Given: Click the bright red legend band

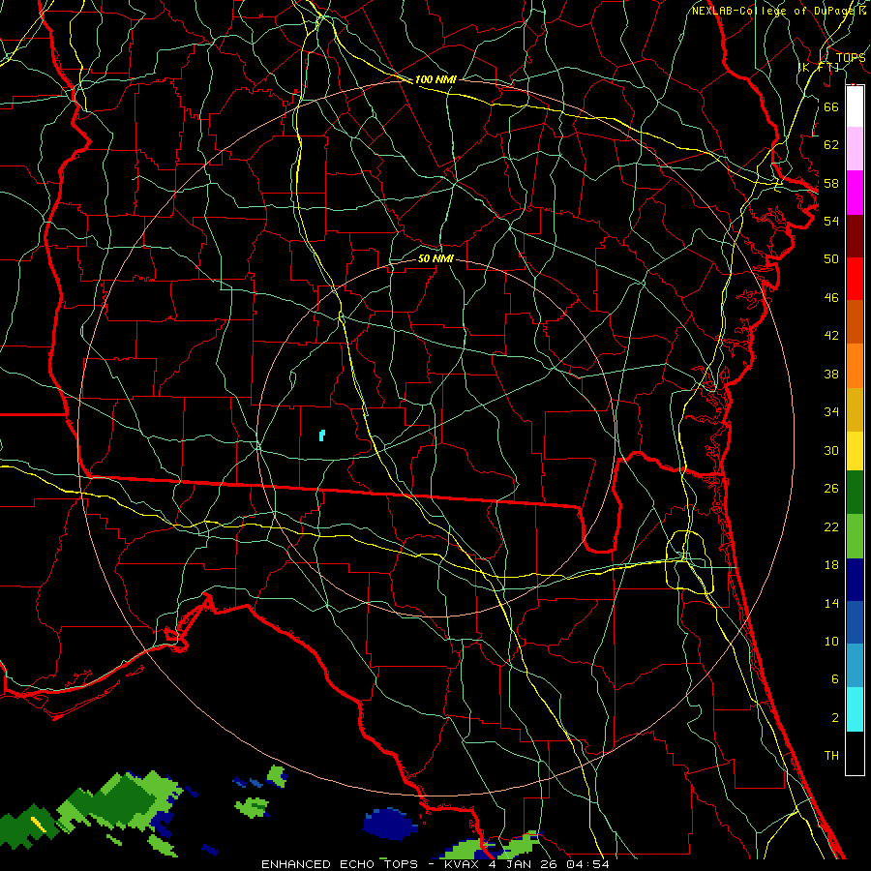Looking at the screenshot, I should (855, 279).
